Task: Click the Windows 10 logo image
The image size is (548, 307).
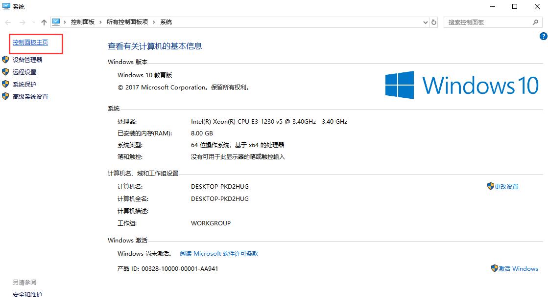Action: click(462, 85)
